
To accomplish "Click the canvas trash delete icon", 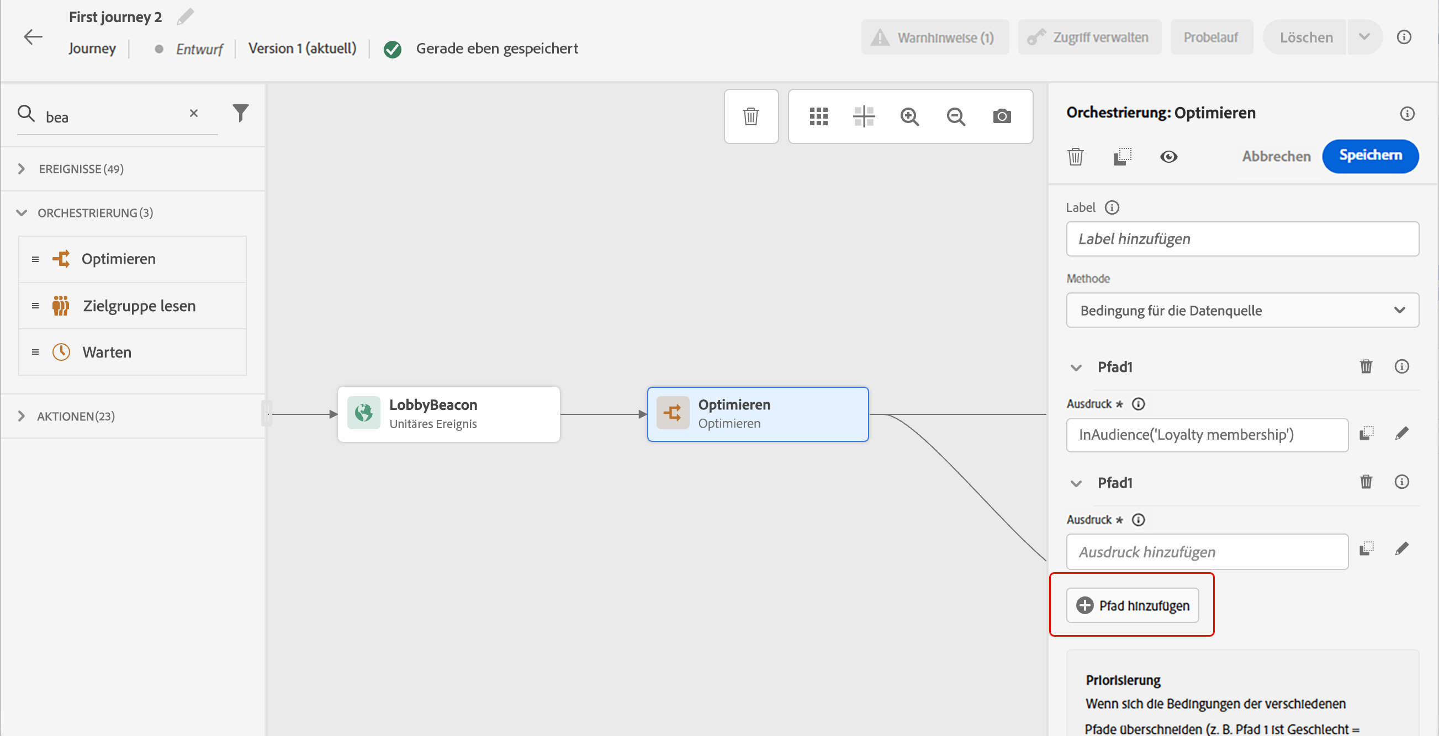I will point(751,116).
